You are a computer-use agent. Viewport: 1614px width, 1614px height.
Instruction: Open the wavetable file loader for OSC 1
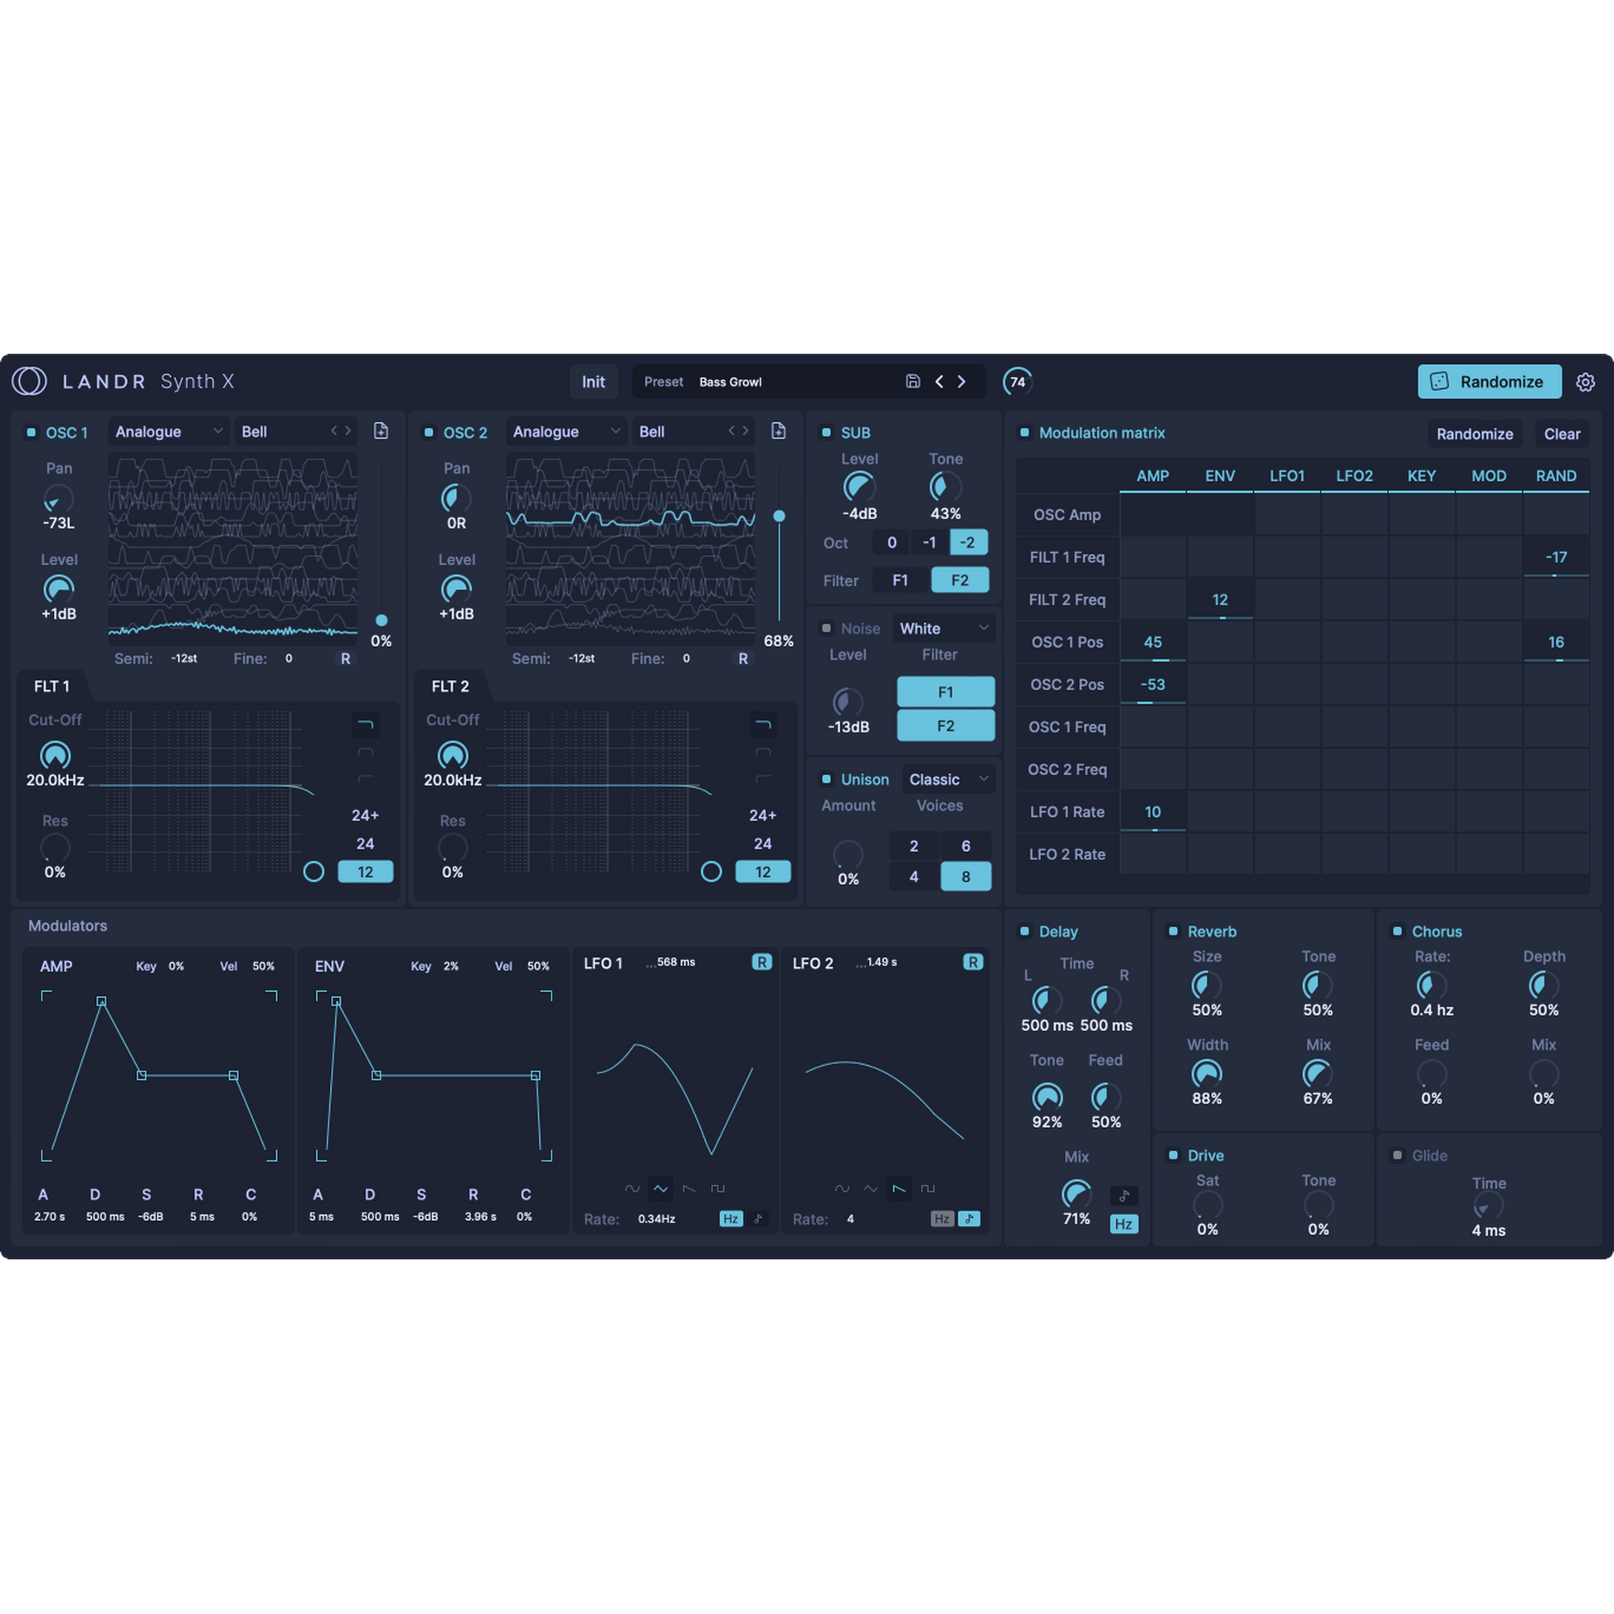point(382,431)
